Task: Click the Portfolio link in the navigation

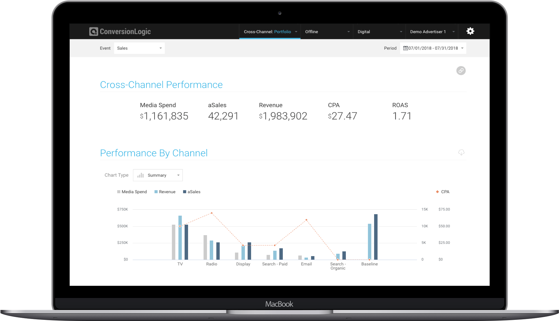Action: pyautogui.click(x=282, y=31)
